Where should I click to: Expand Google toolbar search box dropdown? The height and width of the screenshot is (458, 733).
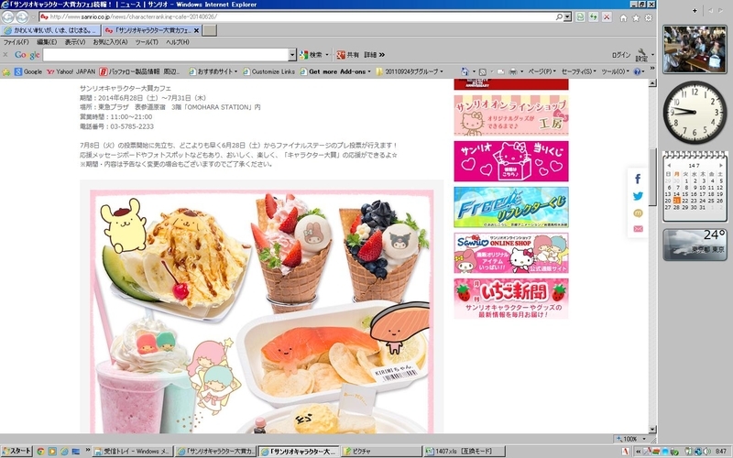pyautogui.click(x=292, y=55)
